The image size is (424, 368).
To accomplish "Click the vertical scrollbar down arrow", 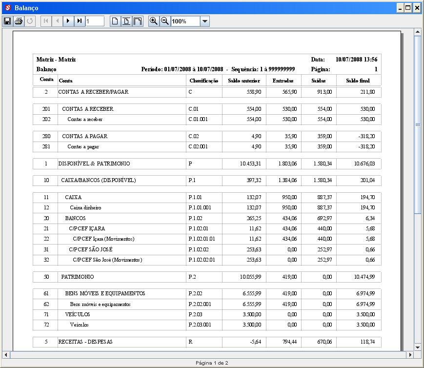I will [418, 347].
